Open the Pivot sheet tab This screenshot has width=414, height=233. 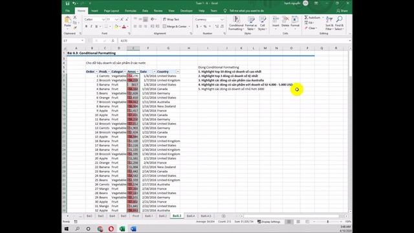(135, 216)
